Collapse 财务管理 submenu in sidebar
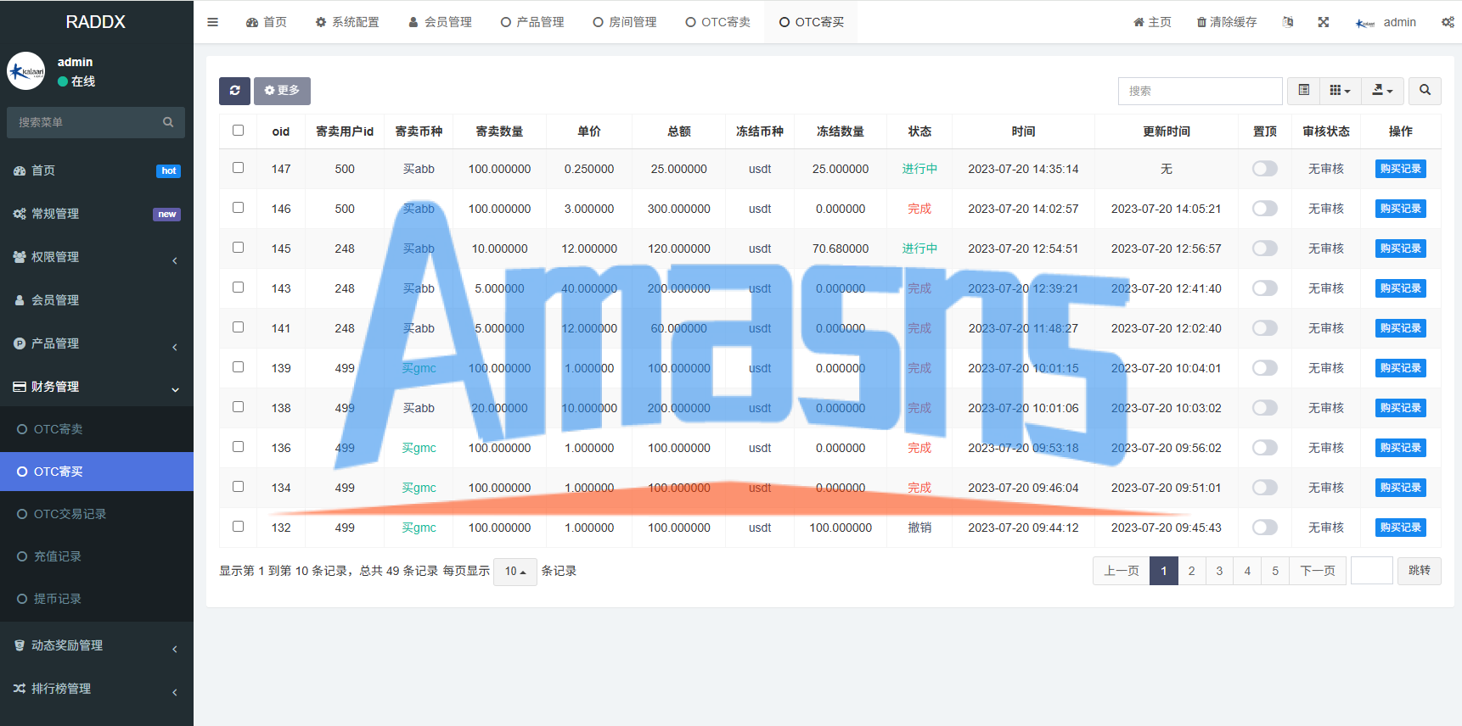Image resolution: width=1462 pixels, height=726 pixels. [97, 387]
